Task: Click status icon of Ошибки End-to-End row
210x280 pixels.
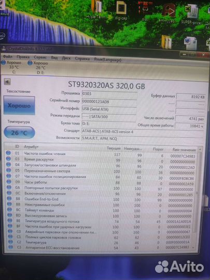Action: pyautogui.click(x=9, y=199)
